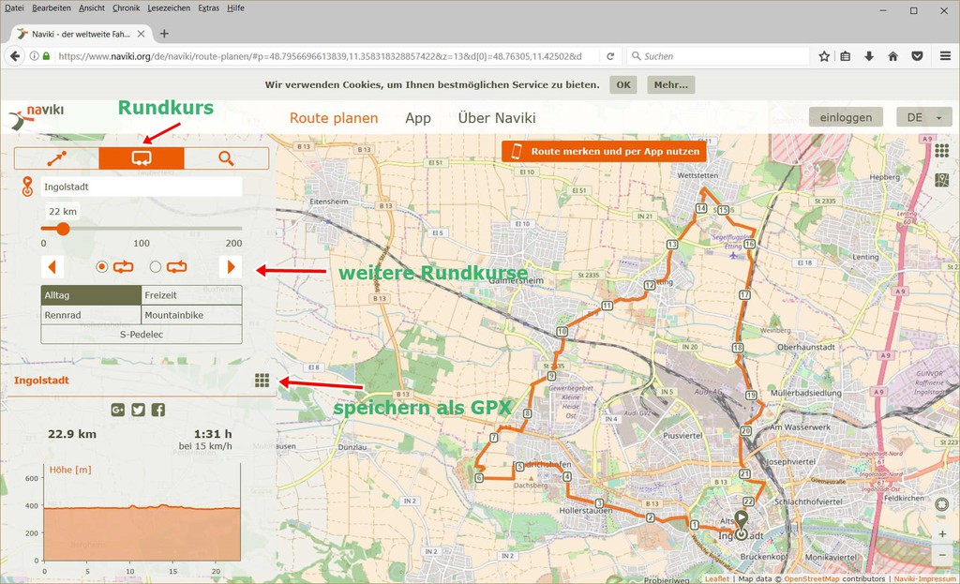
Task: Bookmark this page with the star icon
Action: coord(824,56)
